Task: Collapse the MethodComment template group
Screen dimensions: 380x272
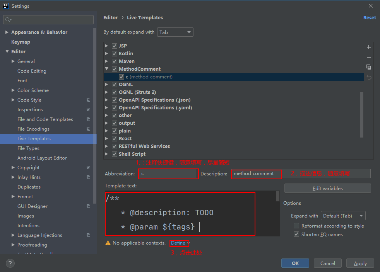Action: tap(106, 69)
